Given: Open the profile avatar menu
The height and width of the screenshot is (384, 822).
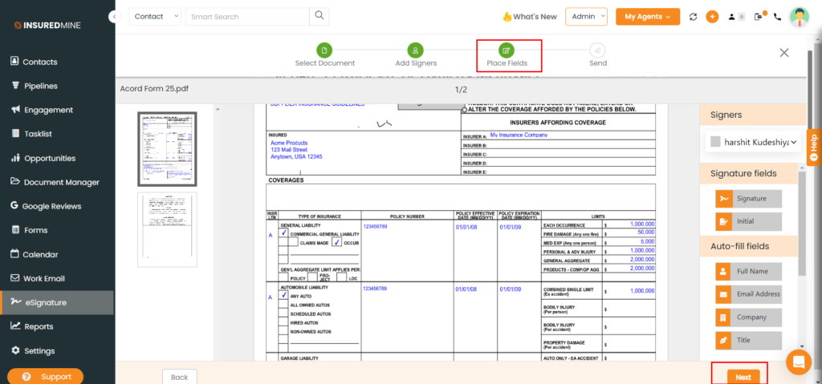Looking at the screenshot, I should (799, 17).
